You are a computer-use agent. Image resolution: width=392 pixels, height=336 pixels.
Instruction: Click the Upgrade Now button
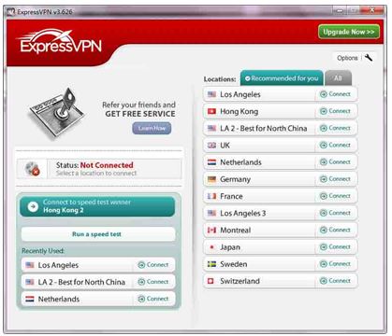[x=349, y=32]
